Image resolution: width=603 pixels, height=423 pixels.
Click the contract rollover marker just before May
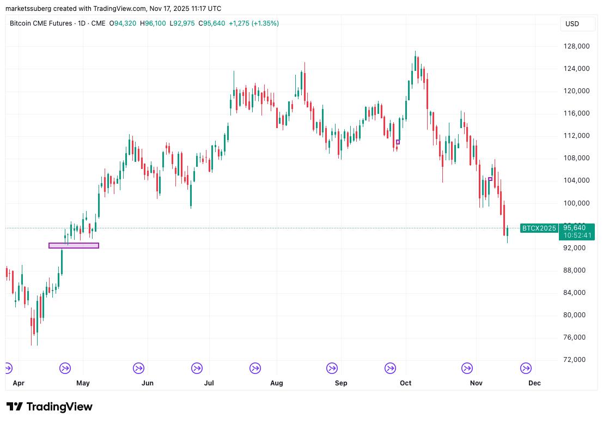pos(65,368)
